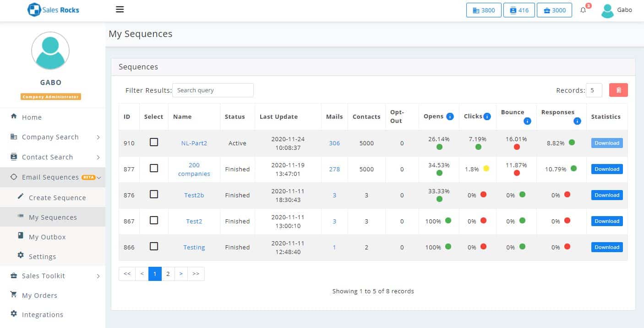Check the box for Testing sequence

point(154,246)
